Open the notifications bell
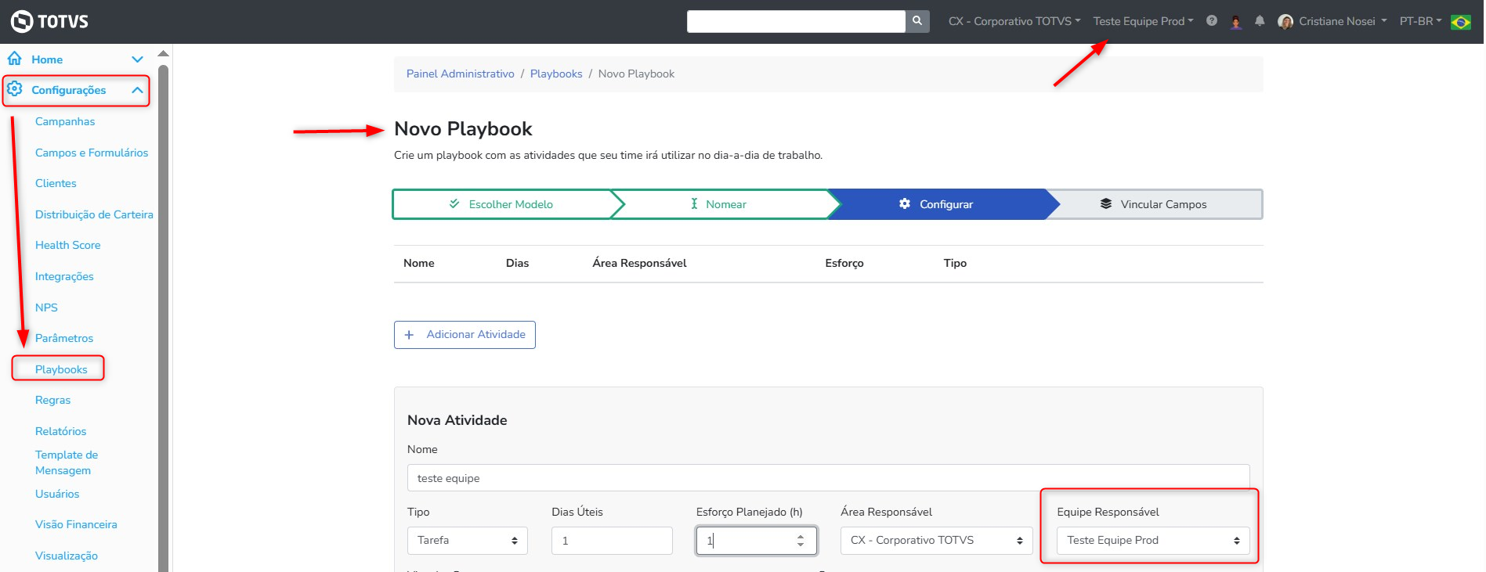The width and height of the screenshot is (1486, 572). (x=1260, y=21)
